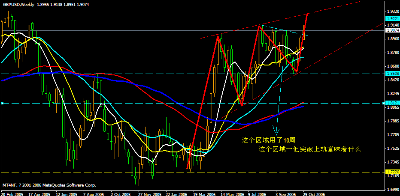The image size is (400, 196).
Task: Click the yellow 1.7220 price label
Action: click(x=392, y=172)
